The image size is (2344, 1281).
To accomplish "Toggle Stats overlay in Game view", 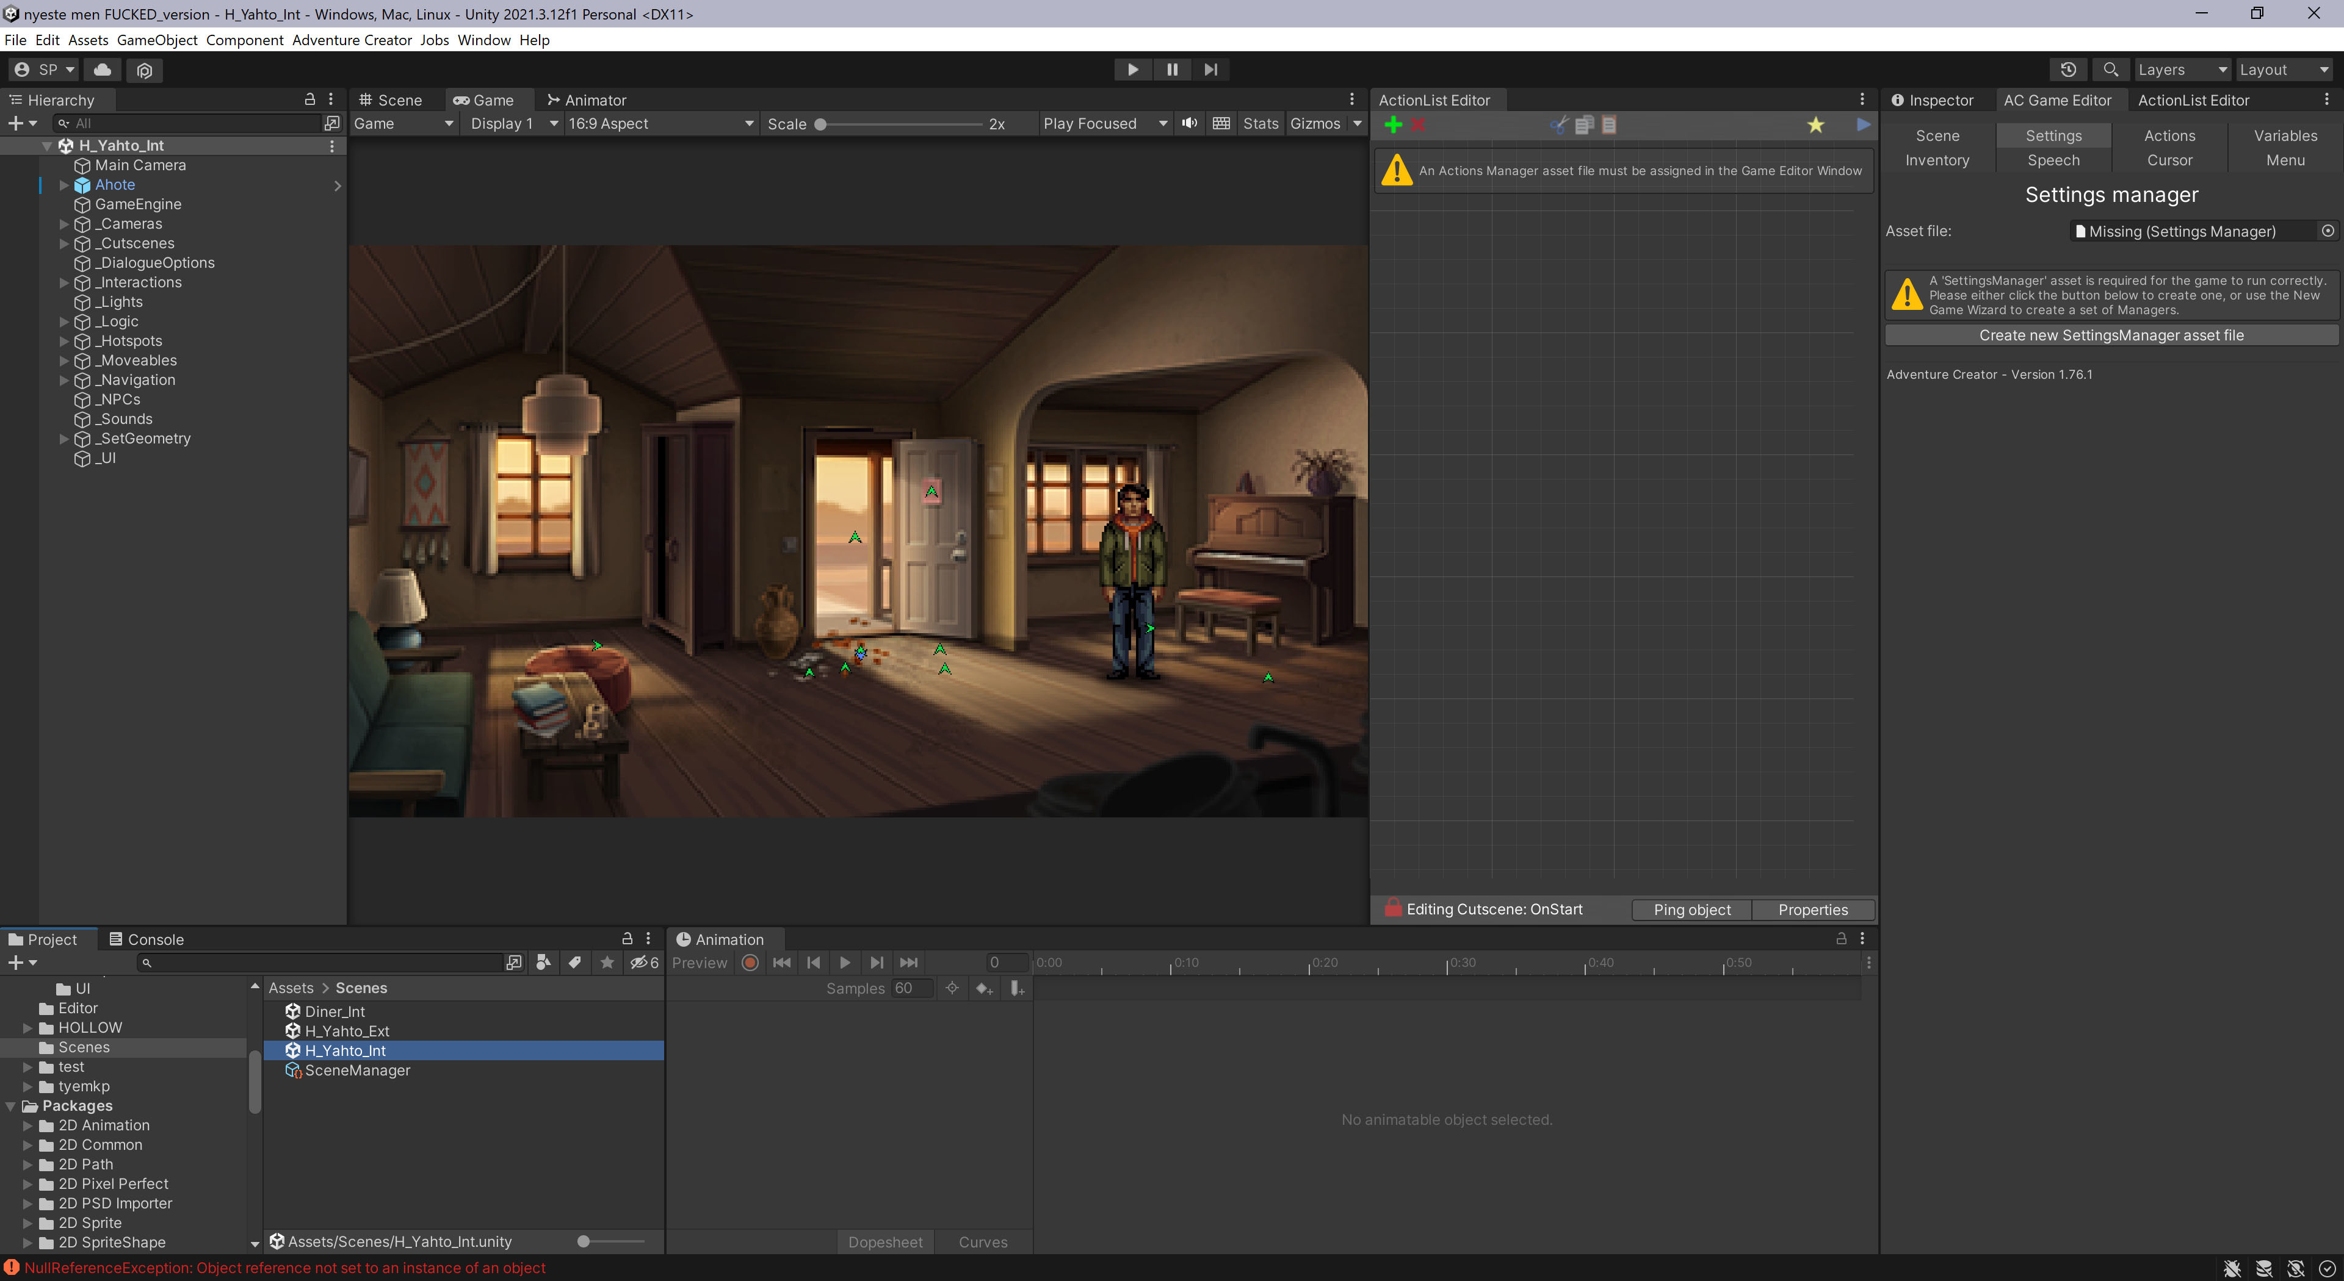I will click(1261, 124).
